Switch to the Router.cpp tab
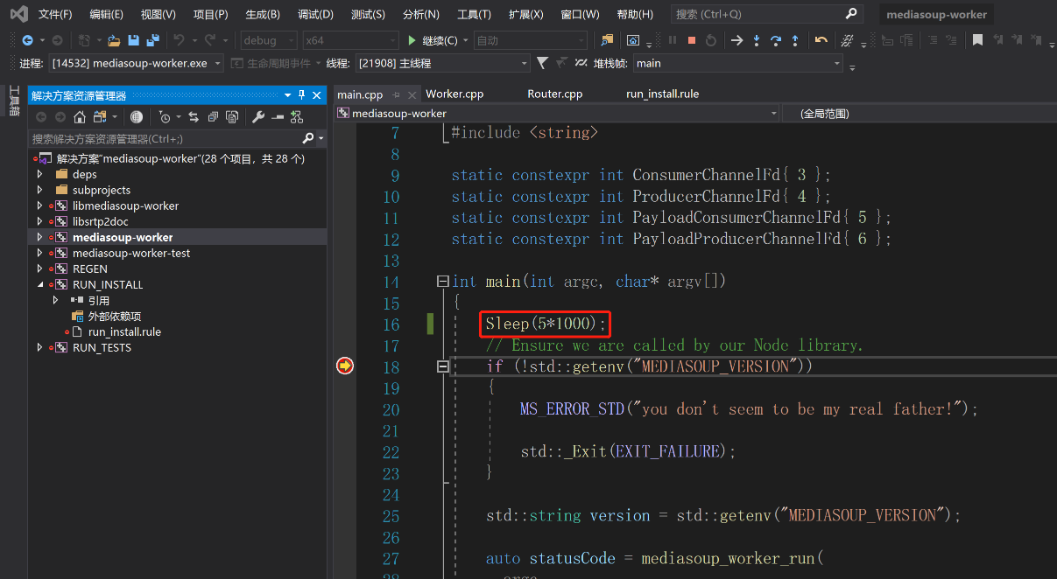 pos(555,94)
